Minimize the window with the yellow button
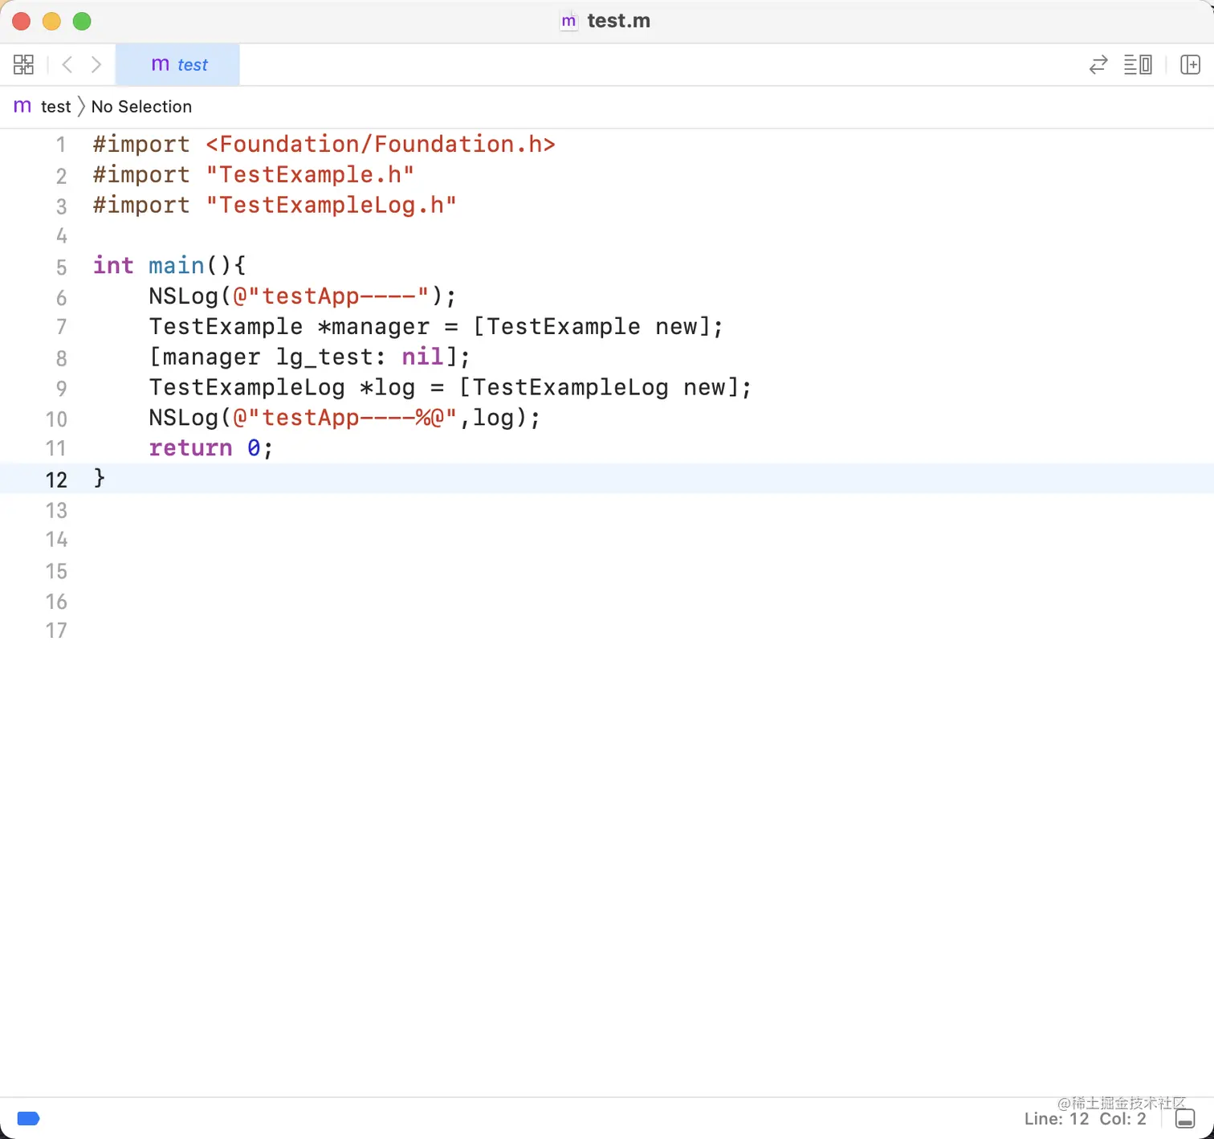The image size is (1214, 1139). pyautogui.click(x=51, y=21)
